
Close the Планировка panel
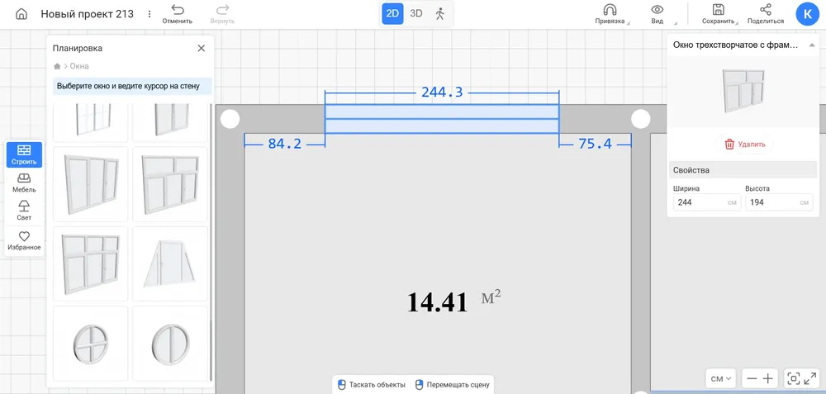201,48
